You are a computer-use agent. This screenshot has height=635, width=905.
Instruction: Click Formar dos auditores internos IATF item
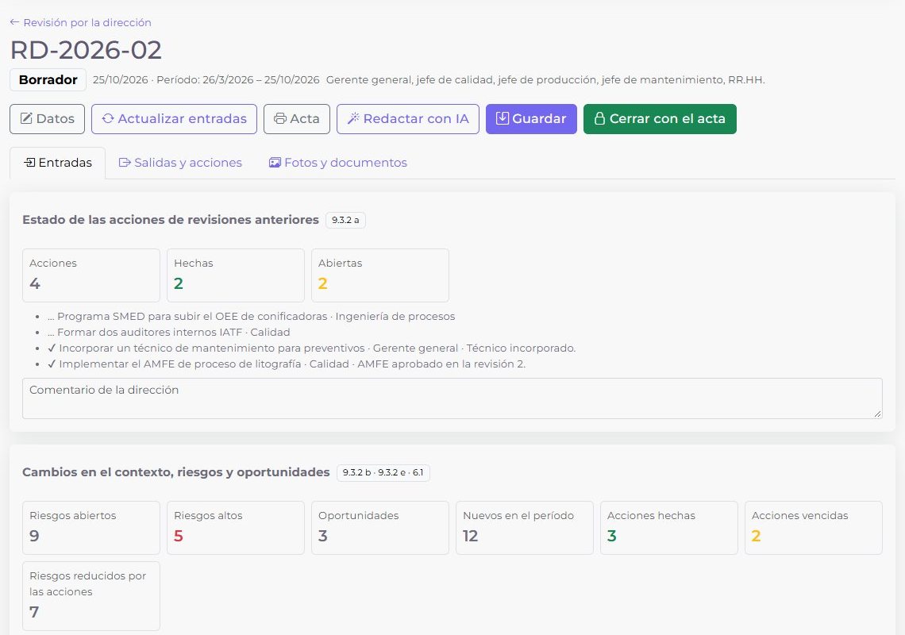pyautogui.click(x=168, y=332)
